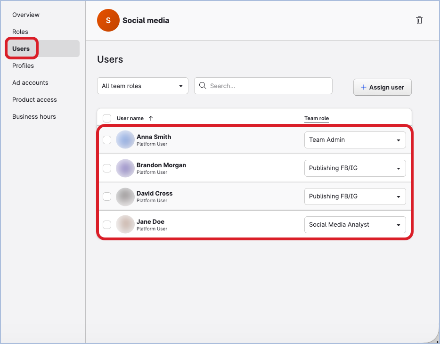Open Business hours in the sidebar
This screenshot has width=440, height=344.
tap(34, 116)
